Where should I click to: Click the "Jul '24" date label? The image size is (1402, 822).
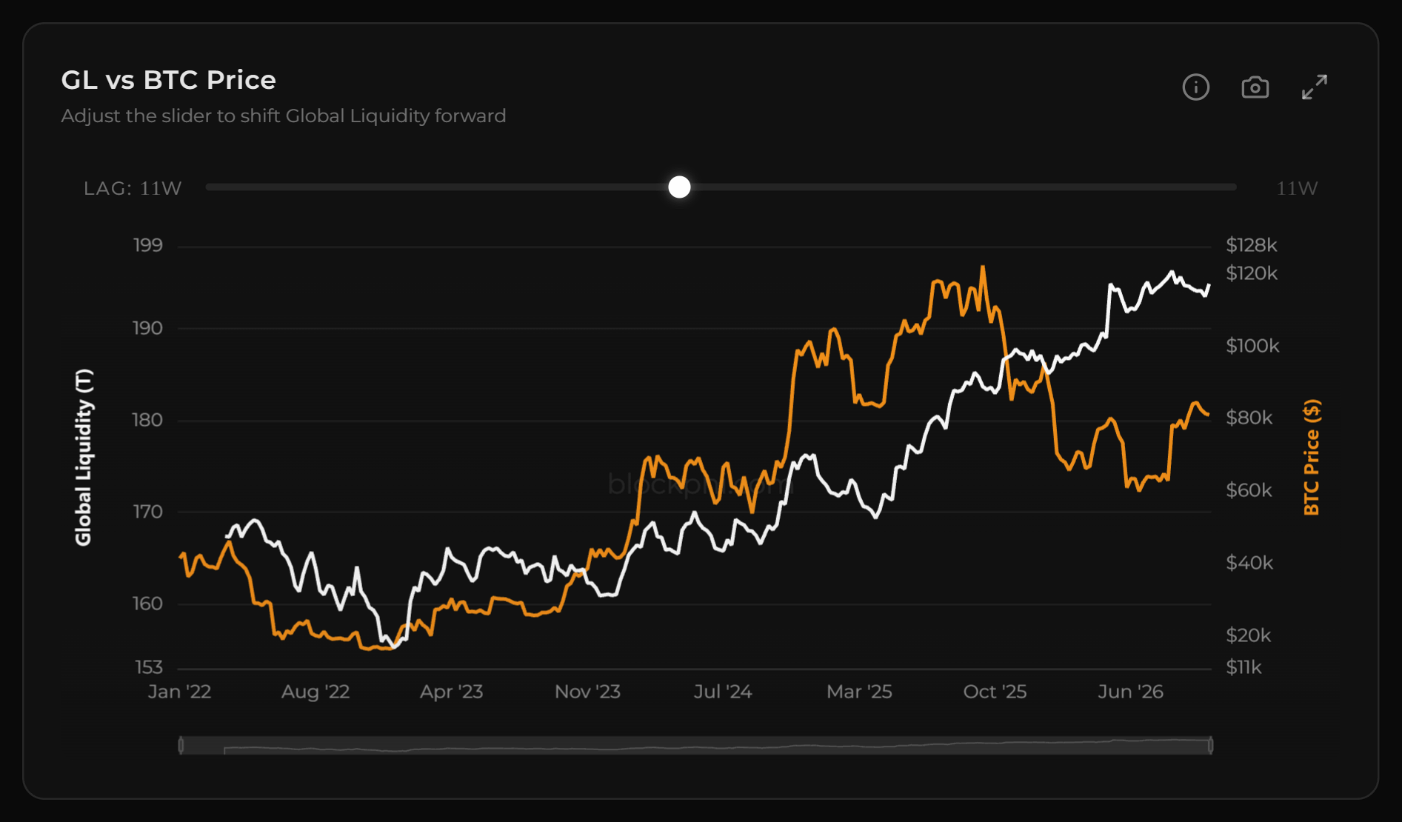[723, 692]
